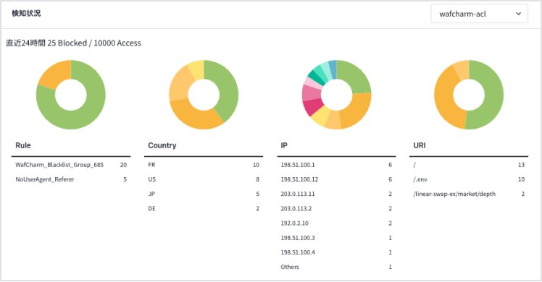
Task: Click the yellow segment of Country donut chart
Action: pos(196,68)
